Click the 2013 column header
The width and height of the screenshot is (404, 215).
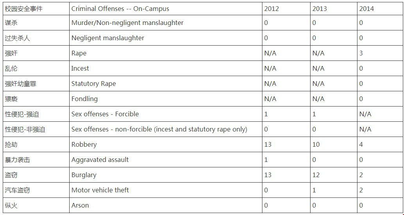click(320, 9)
